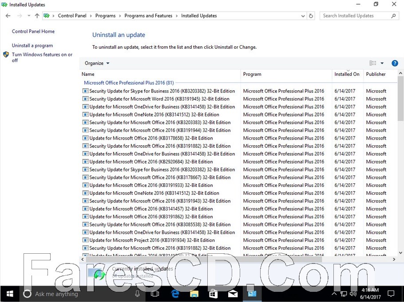Expand the chevron after Programs and Features breadcrumb
Viewport: 404px width, 302px height.
(x=177, y=15)
